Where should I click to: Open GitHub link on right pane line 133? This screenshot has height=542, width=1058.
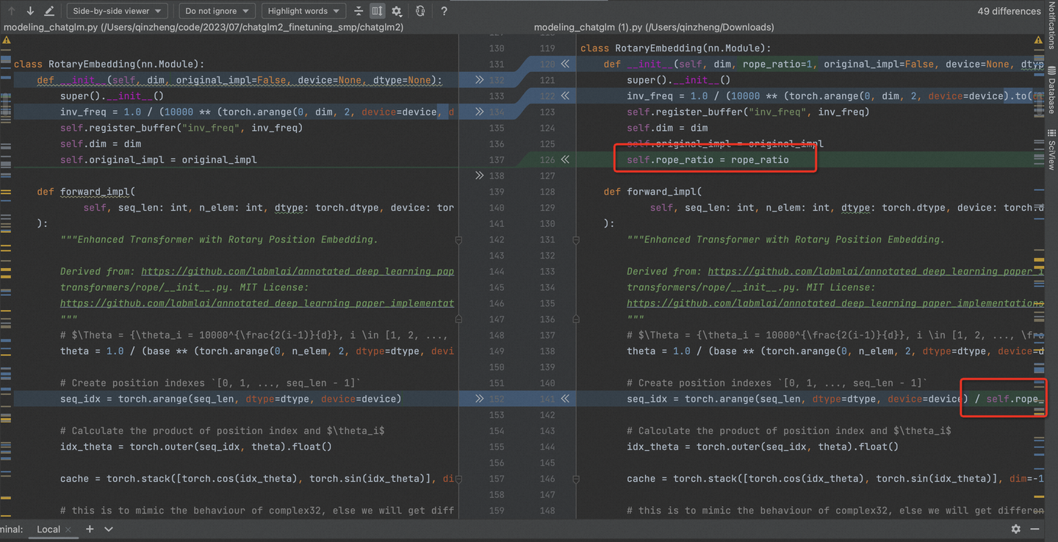pyautogui.click(x=876, y=272)
